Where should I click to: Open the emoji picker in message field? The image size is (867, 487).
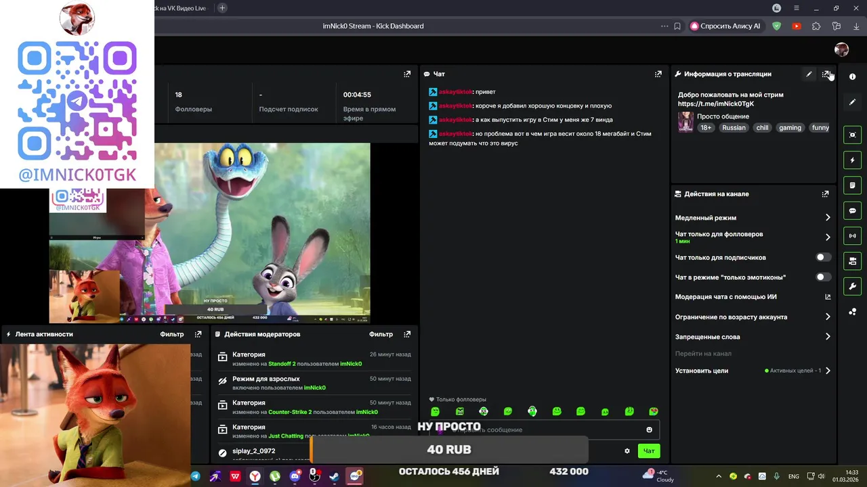coord(649,430)
